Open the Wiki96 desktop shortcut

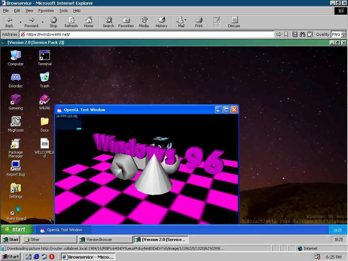pos(45,102)
